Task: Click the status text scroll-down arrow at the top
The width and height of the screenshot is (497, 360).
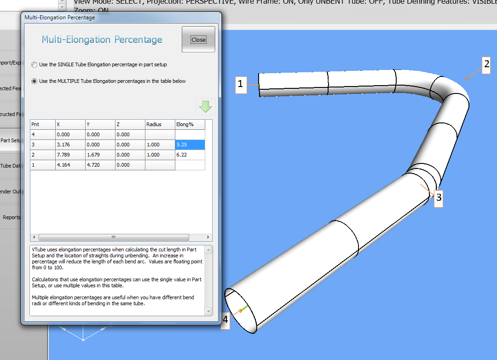Action: tap(62, 7)
